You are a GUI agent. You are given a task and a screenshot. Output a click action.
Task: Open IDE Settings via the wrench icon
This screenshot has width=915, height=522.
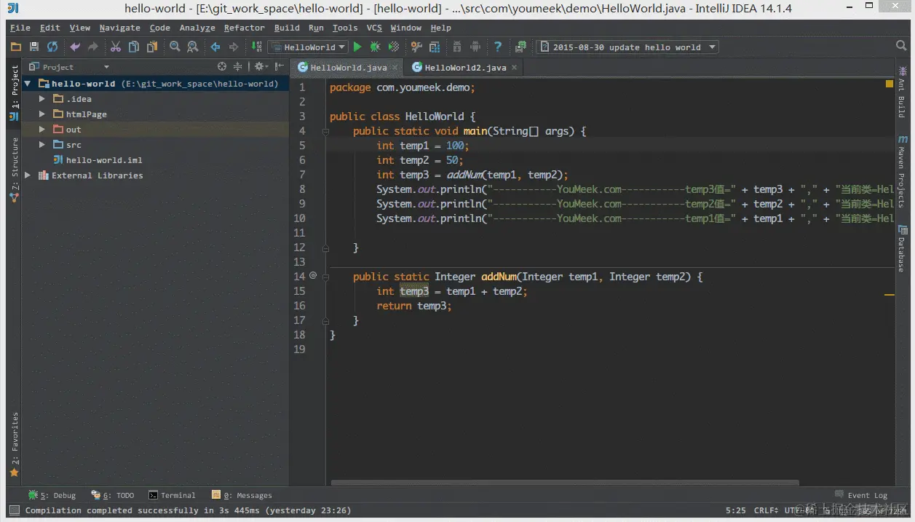click(416, 46)
